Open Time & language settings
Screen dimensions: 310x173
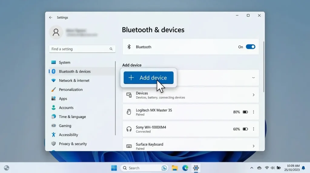[82, 117]
